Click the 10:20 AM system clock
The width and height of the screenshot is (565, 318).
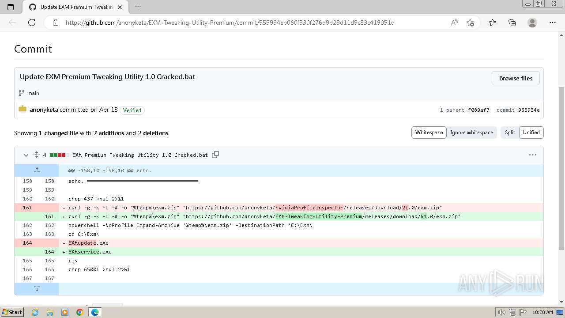(x=542, y=312)
